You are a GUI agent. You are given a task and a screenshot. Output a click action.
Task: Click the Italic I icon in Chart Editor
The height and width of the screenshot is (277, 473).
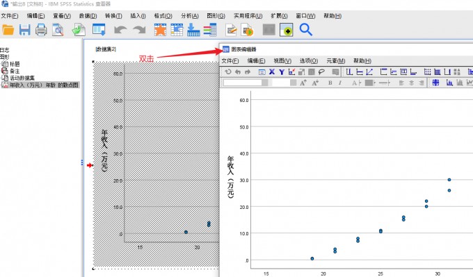[x=340, y=83]
